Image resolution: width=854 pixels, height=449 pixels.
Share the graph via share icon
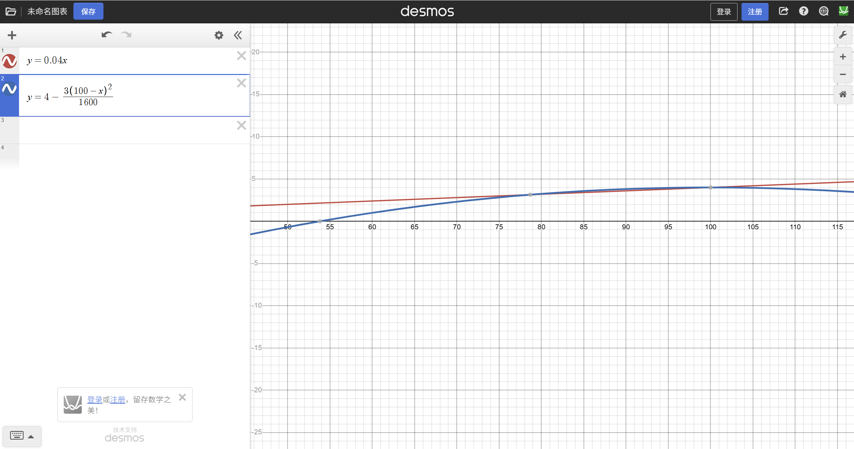(x=784, y=11)
